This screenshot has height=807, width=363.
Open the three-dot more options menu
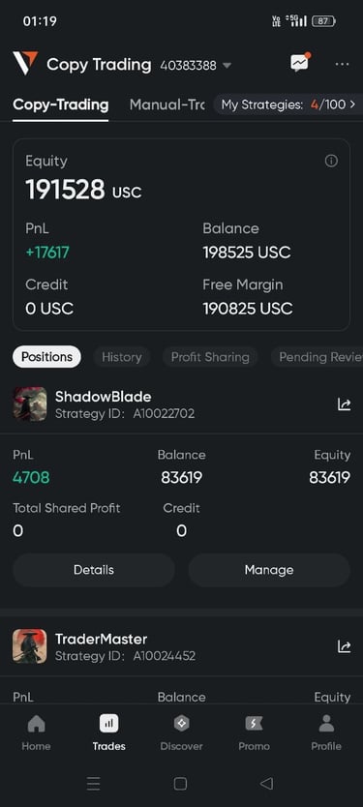342,64
